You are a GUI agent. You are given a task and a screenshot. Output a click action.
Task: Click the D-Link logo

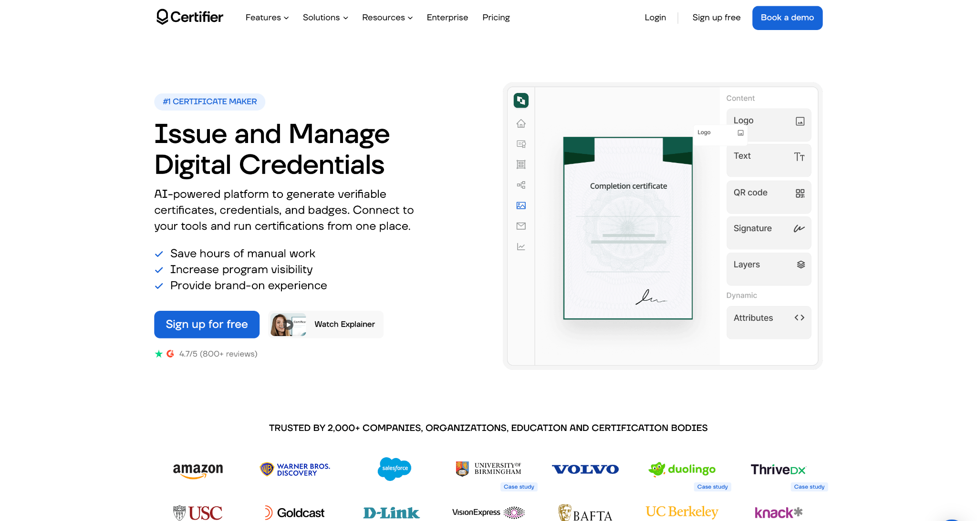[x=391, y=513]
